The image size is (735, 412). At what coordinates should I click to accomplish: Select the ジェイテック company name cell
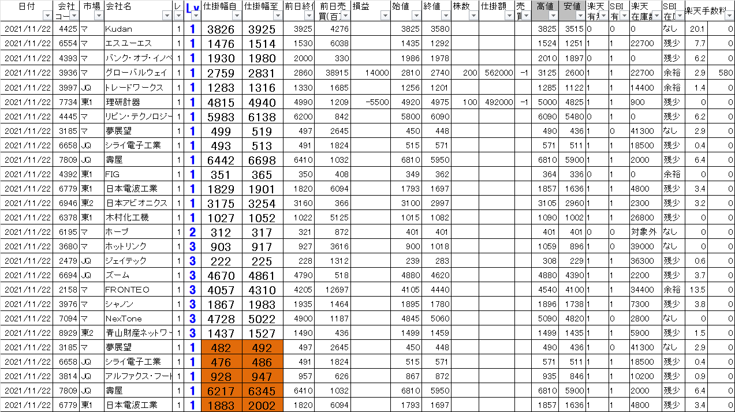point(139,260)
